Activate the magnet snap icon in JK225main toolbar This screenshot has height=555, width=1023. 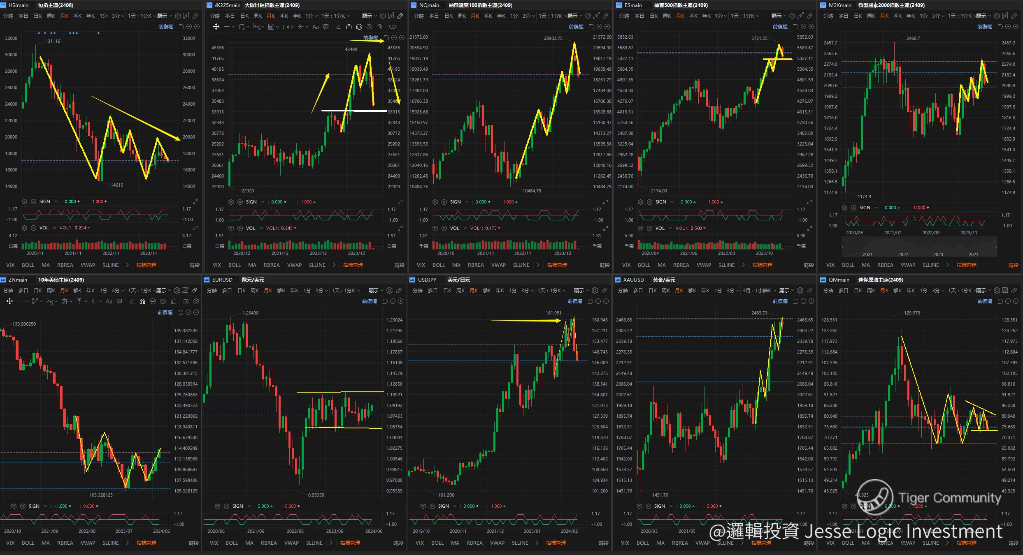(x=349, y=27)
